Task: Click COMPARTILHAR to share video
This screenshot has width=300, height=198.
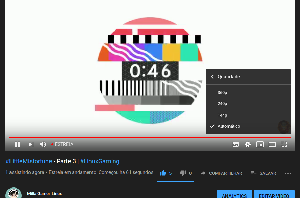Action: (x=221, y=173)
